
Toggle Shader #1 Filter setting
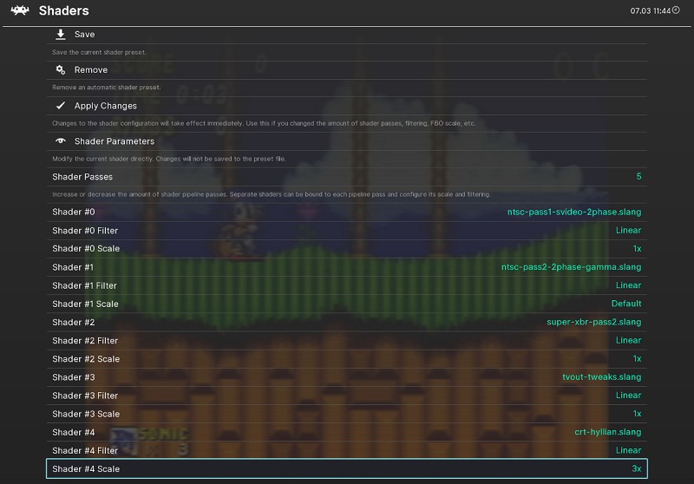628,285
